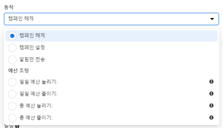Screen dimensions: 223x128
Task: Click the 캠페인 해제 dropdown field
Action: [x=111, y=19]
